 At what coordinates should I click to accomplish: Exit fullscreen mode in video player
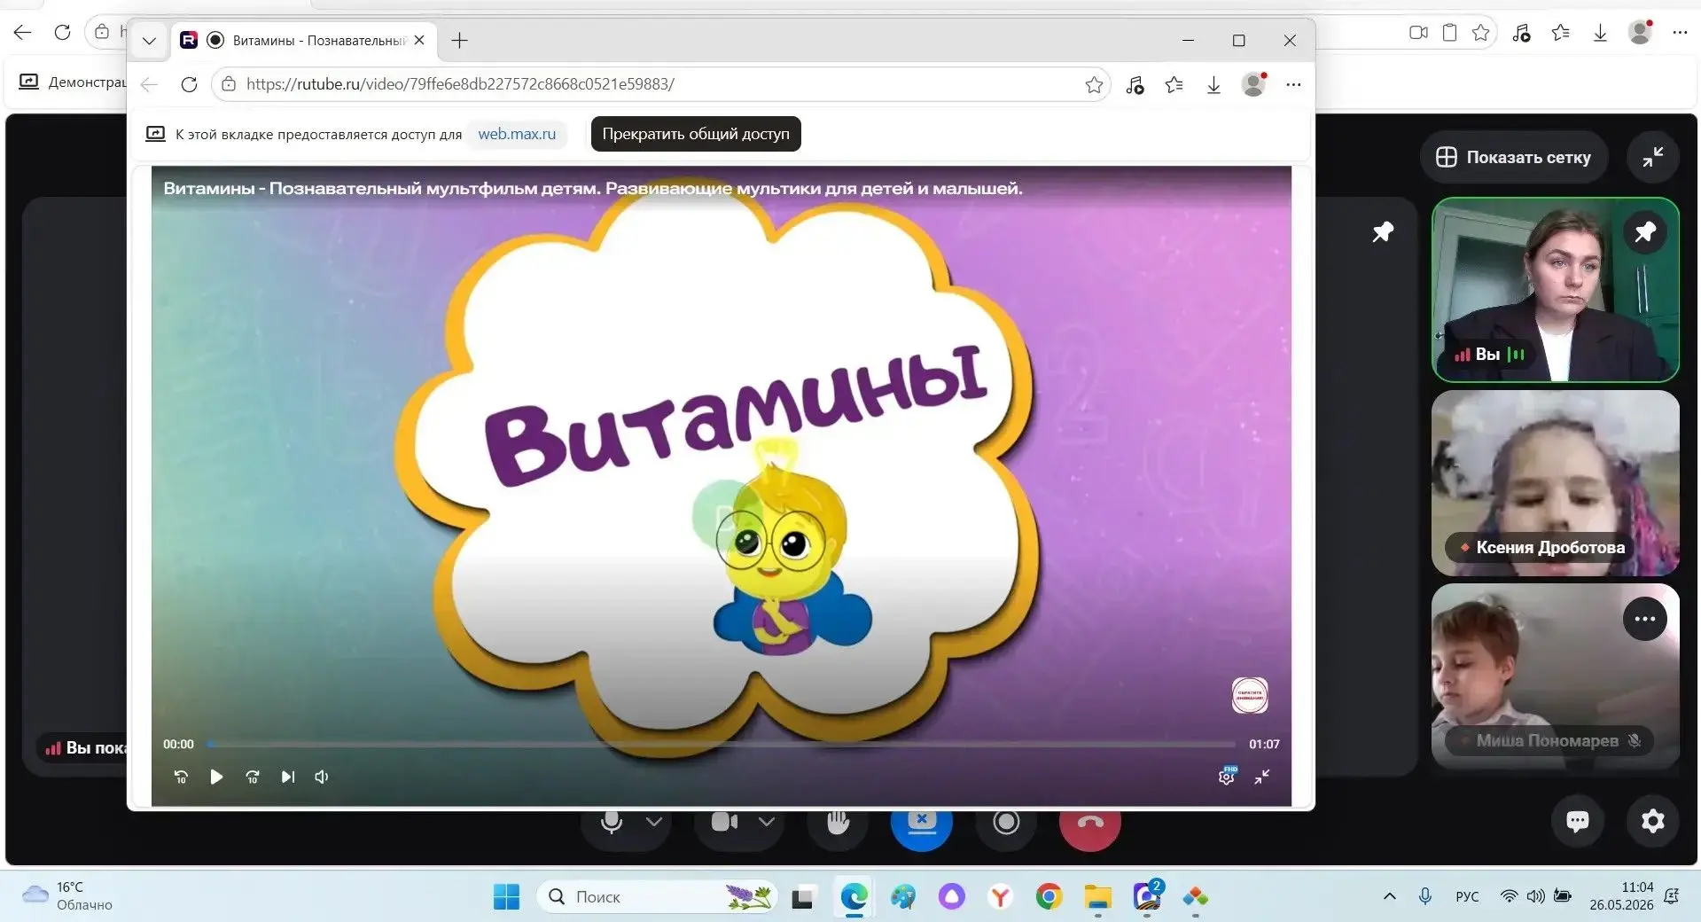tap(1262, 777)
